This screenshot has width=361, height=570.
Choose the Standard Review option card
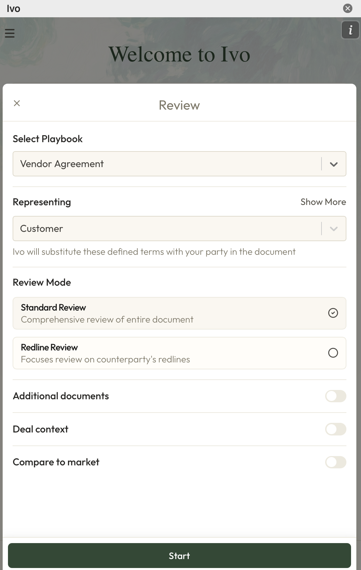pos(166,313)
